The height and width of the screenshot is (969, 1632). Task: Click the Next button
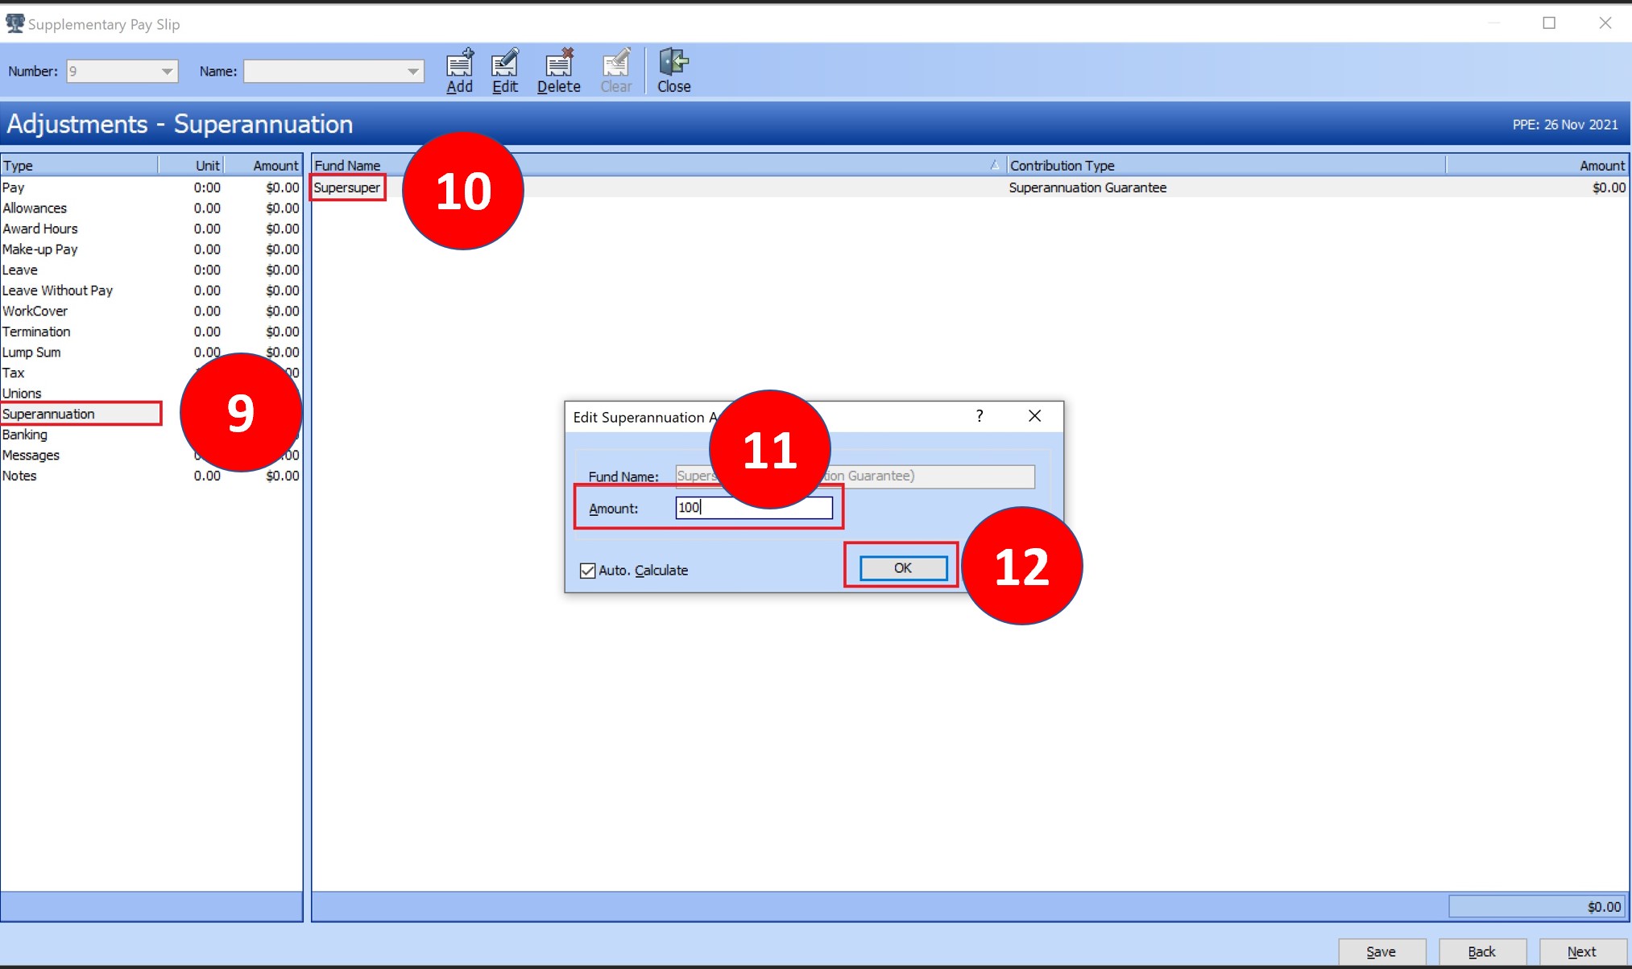click(x=1582, y=952)
